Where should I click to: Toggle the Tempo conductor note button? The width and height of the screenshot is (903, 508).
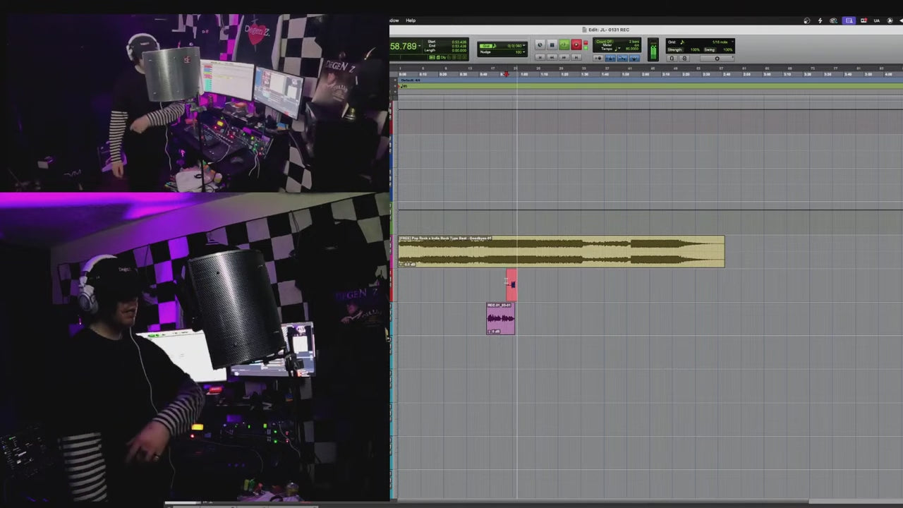click(617, 49)
